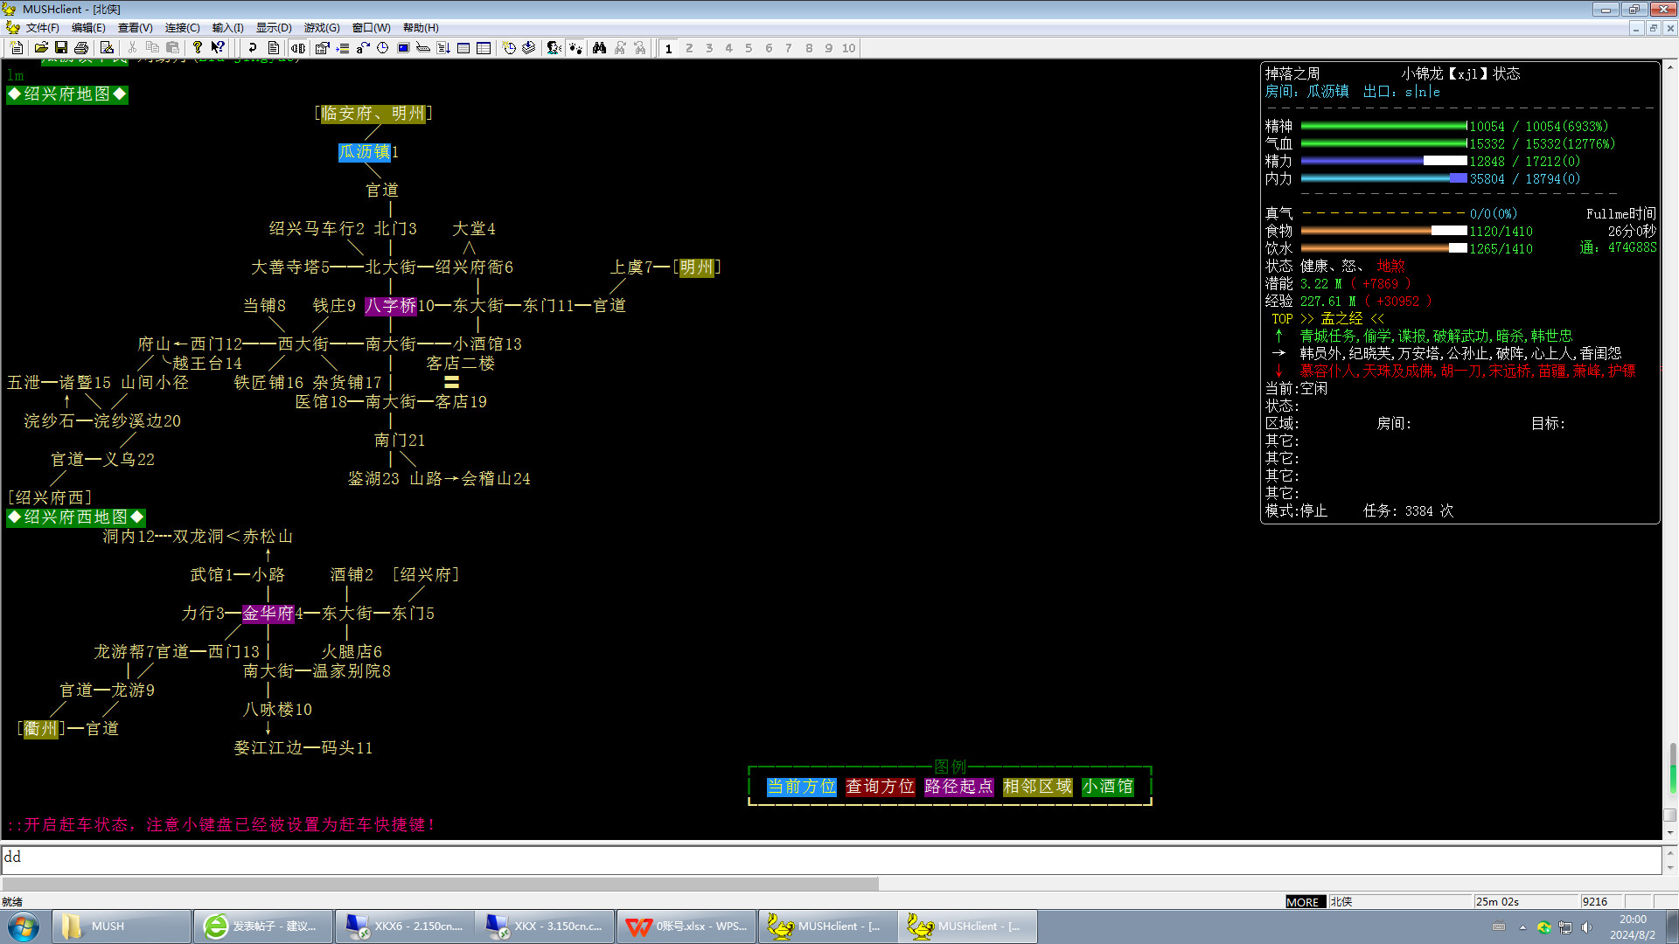This screenshot has height=944, width=1679.
Task: Click the keyboard-shaped toolbar icon
Action: pyautogui.click(x=423, y=48)
